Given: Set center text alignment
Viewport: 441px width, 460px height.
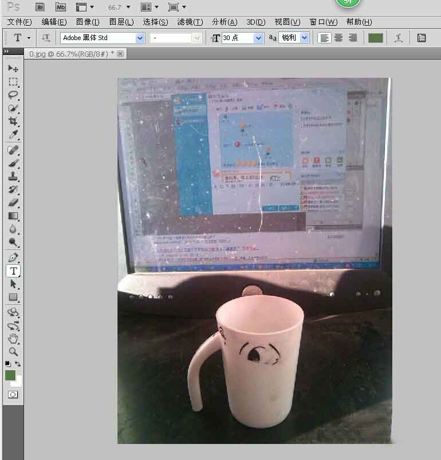Looking at the screenshot, I should tap(338, 38).
